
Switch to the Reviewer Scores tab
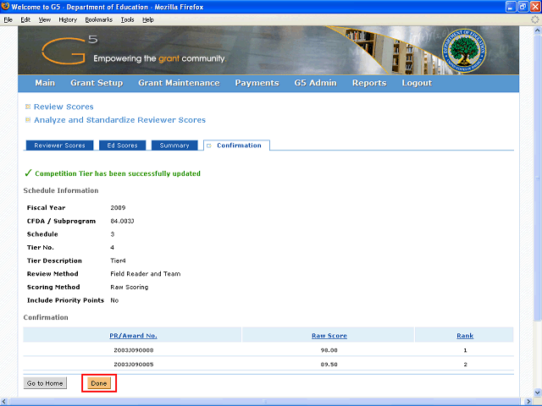59,145
